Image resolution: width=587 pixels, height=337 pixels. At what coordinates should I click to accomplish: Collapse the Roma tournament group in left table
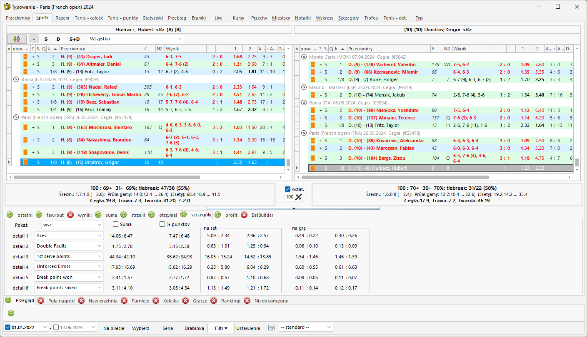[16, 79]
